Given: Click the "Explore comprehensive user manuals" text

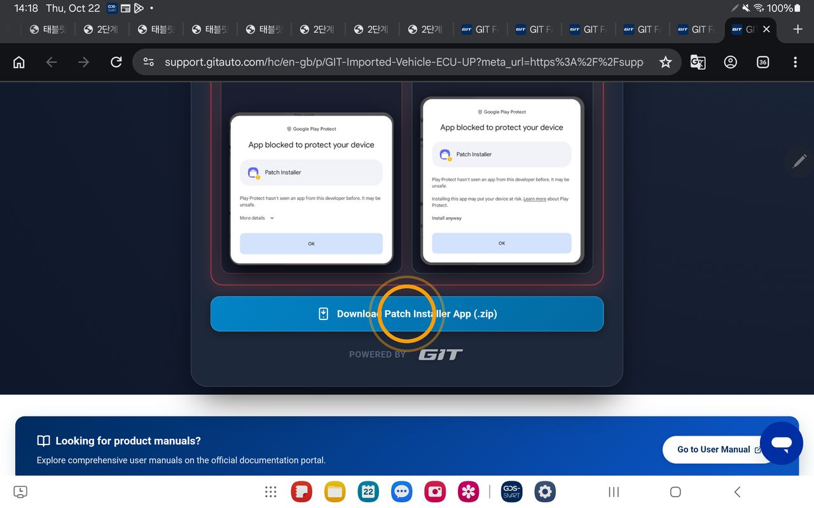Looking at the screenshot, I should [x=181, y=460].
